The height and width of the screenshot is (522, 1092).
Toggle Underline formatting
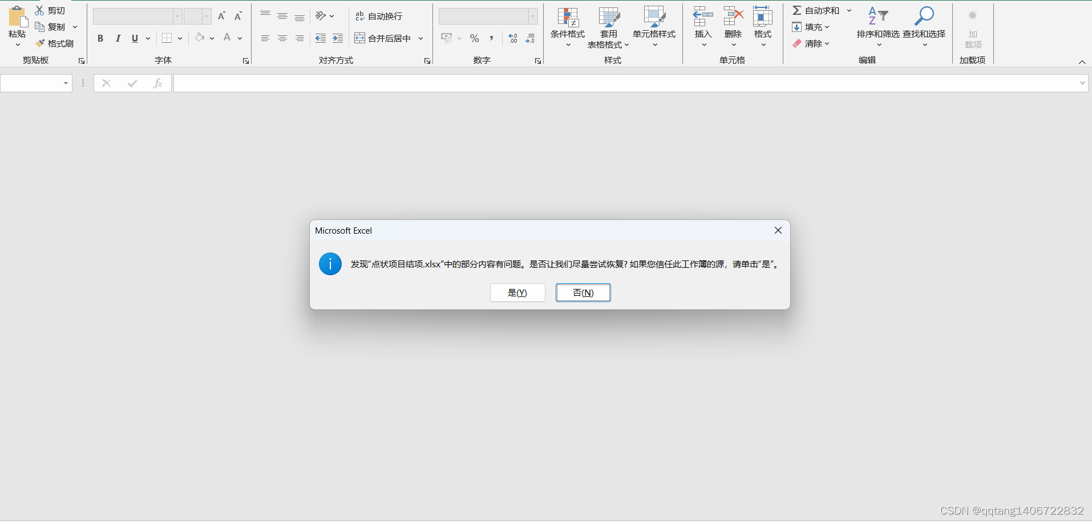135,38
